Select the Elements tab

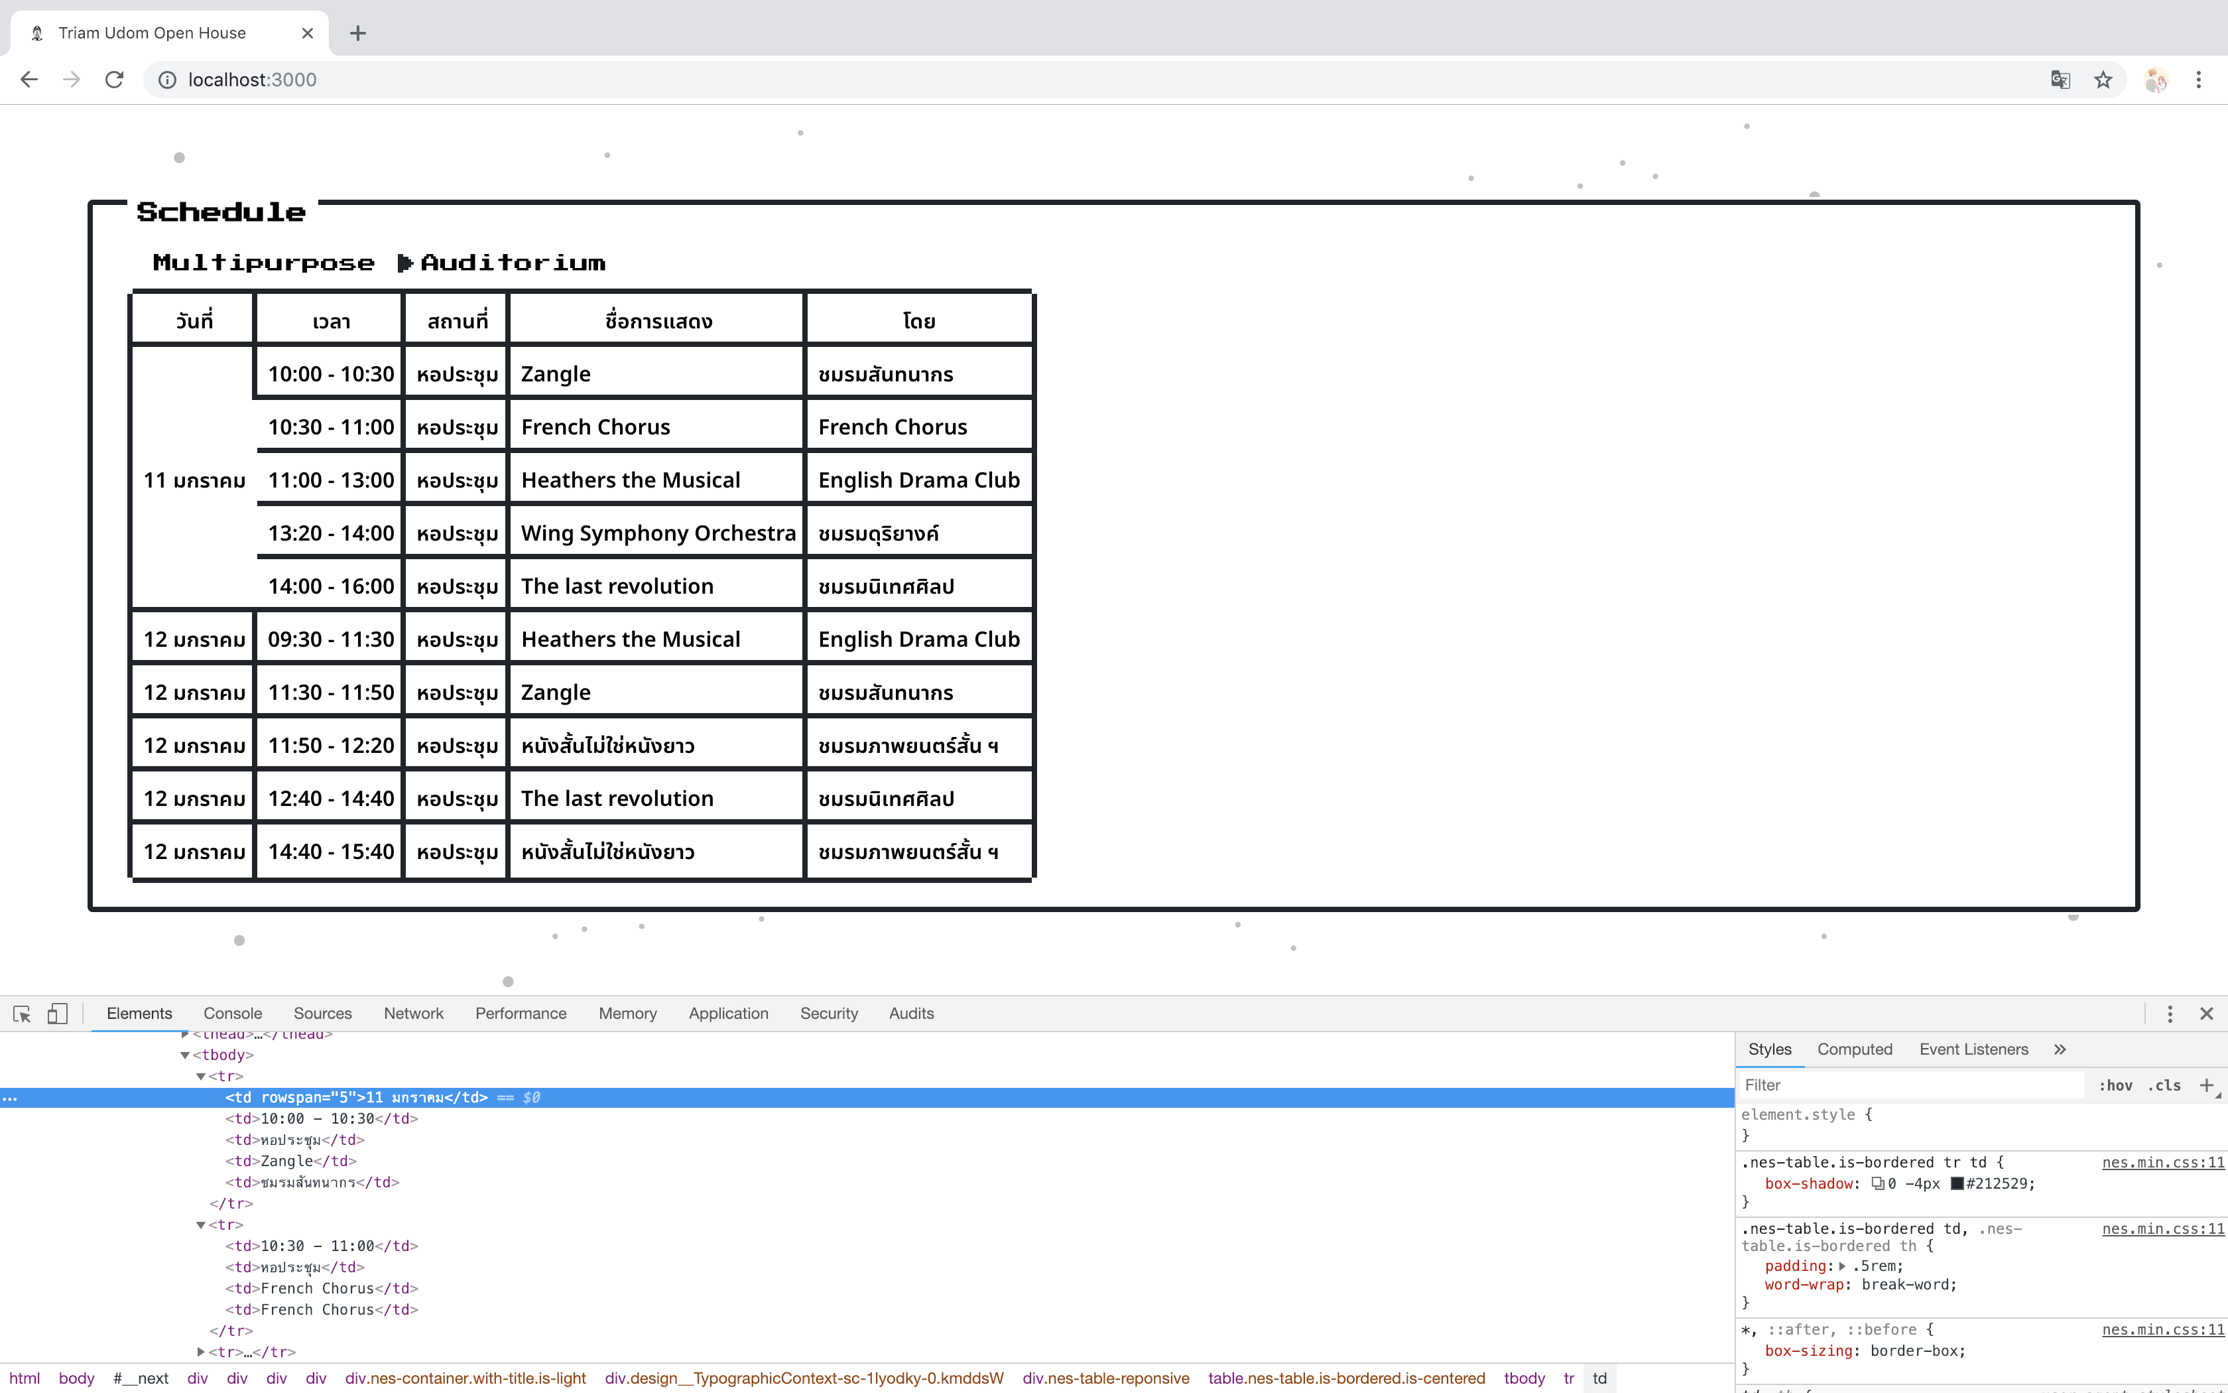139,1014
